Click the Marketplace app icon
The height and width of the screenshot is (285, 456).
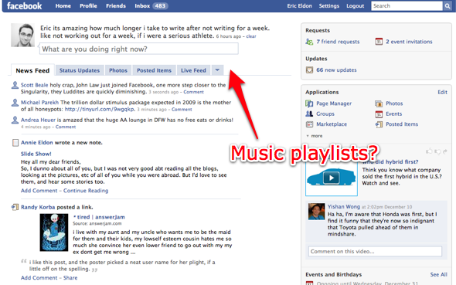pos(309,124)
